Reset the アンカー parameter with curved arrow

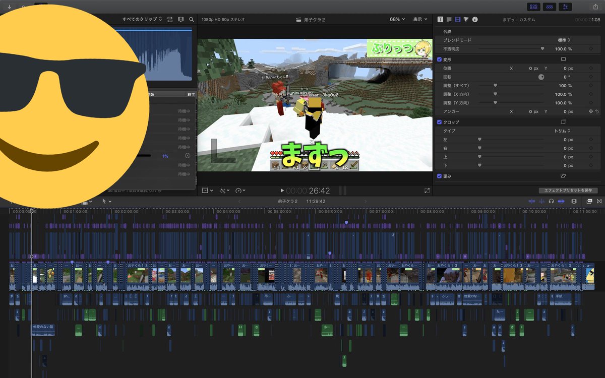pos(597,111)
